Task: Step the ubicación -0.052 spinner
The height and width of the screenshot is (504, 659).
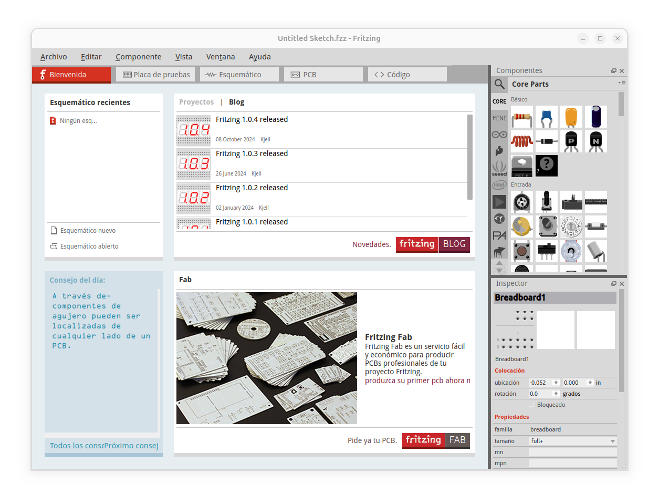Action: [x=556, y=383]
